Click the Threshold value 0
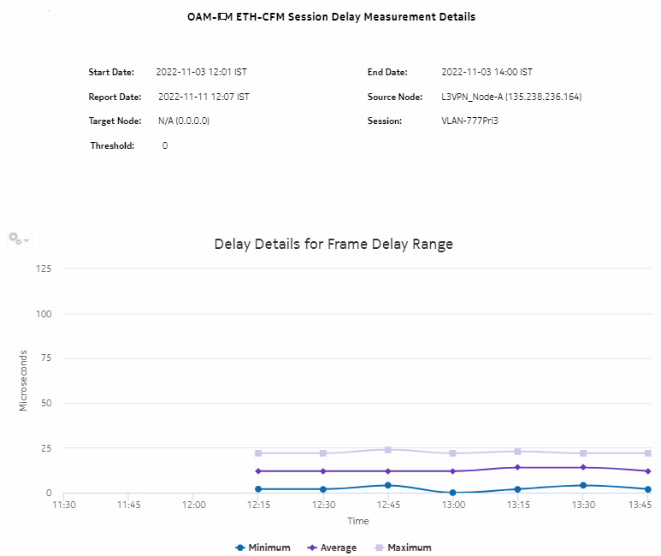661x556 pixels. [x=165, y=145]
